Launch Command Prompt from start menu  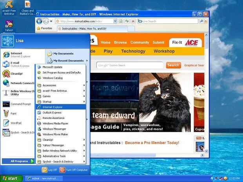point(17,104)
